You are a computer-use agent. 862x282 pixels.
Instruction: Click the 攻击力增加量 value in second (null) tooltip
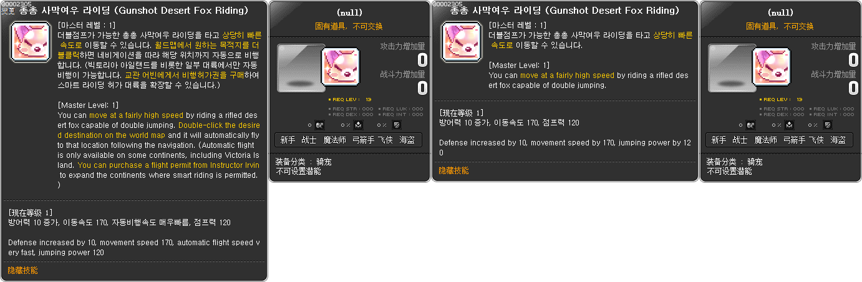pos(853,60)
